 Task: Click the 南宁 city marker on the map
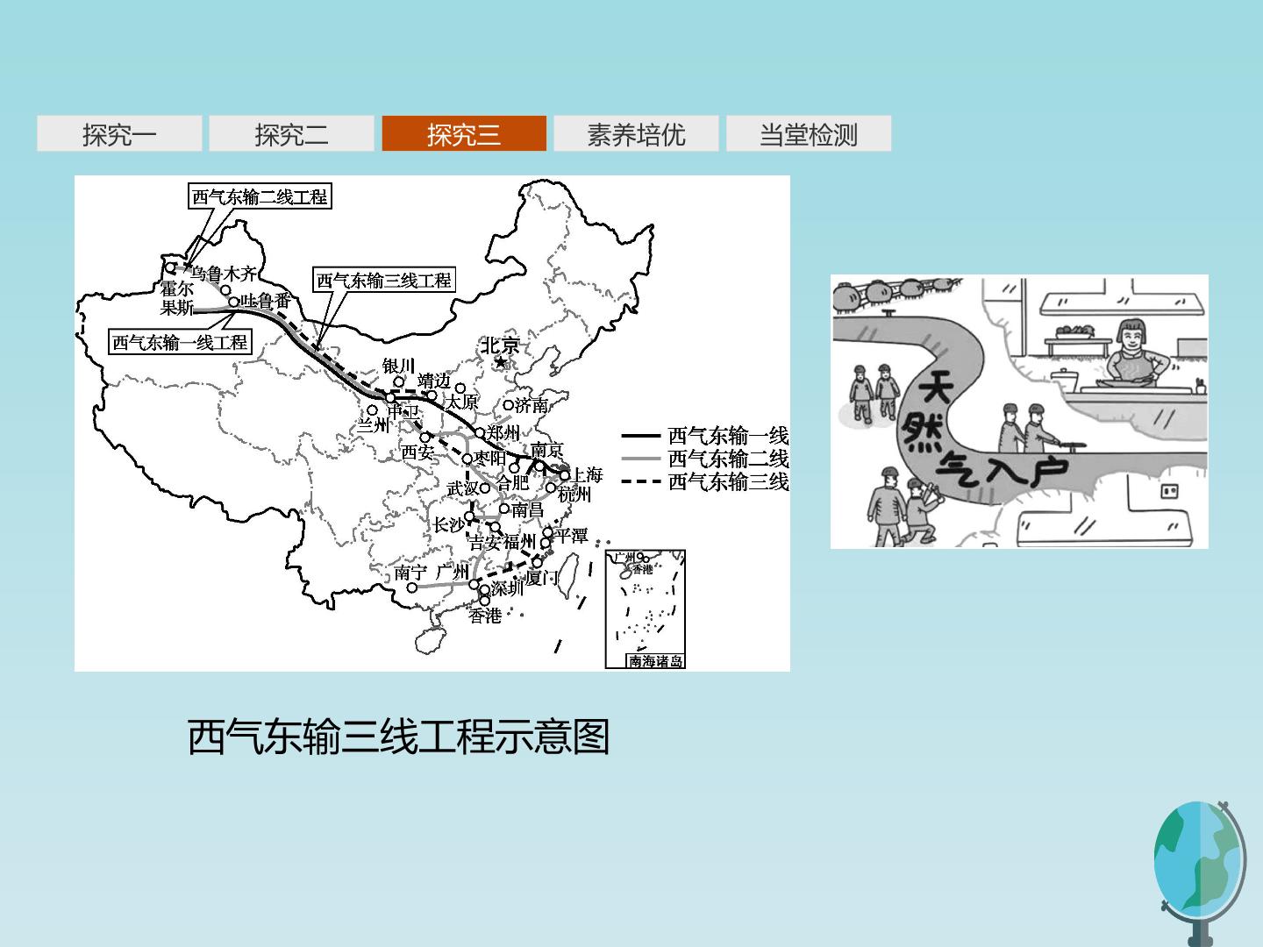pyautogui.click(x=412, y=587)
